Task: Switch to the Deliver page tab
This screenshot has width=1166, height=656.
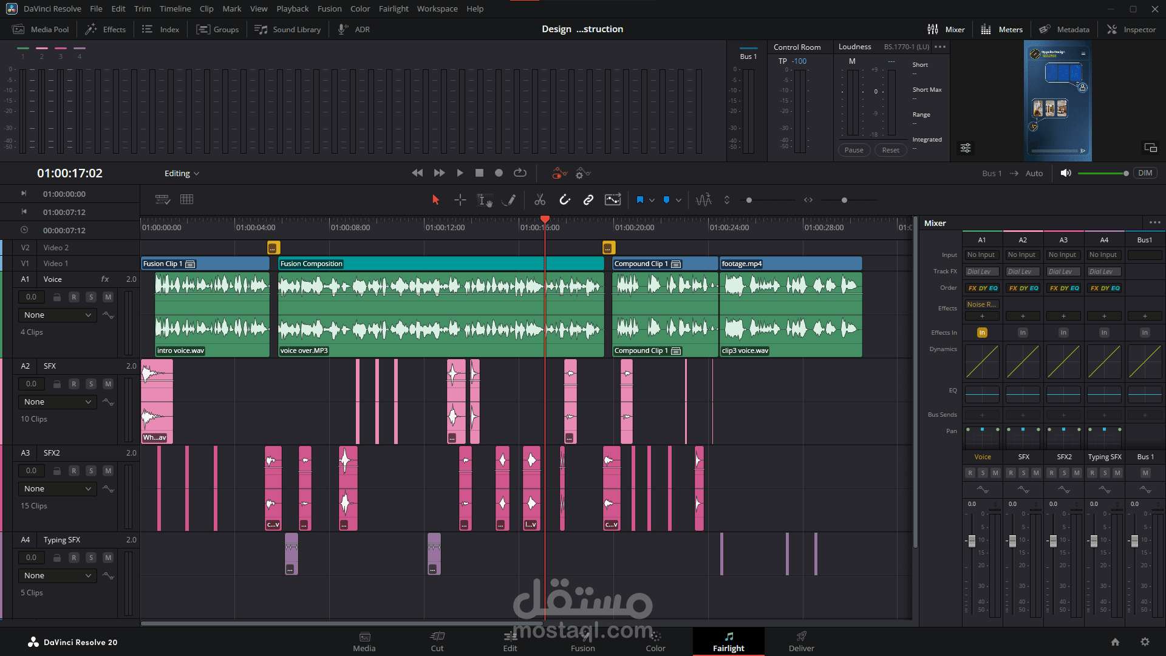Action: (x=801, y=641)
